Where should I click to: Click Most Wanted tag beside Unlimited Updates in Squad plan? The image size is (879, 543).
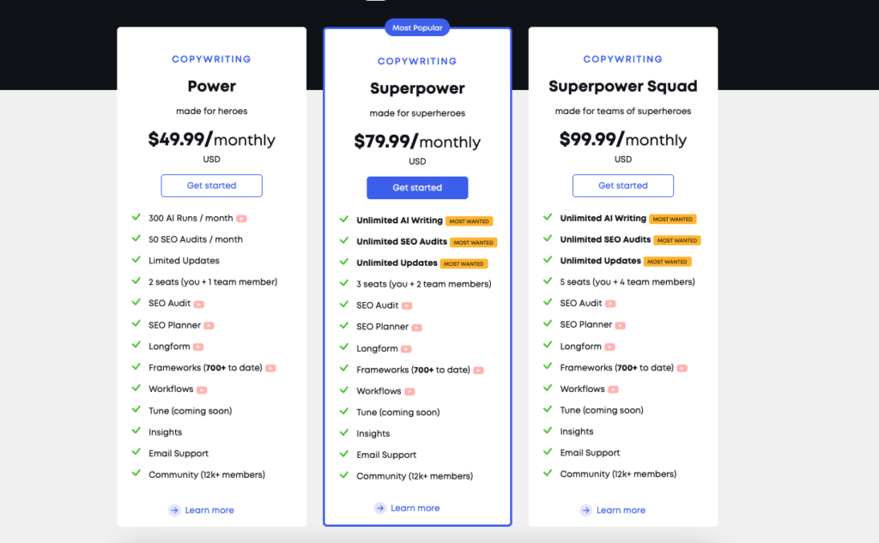point(667,262)
